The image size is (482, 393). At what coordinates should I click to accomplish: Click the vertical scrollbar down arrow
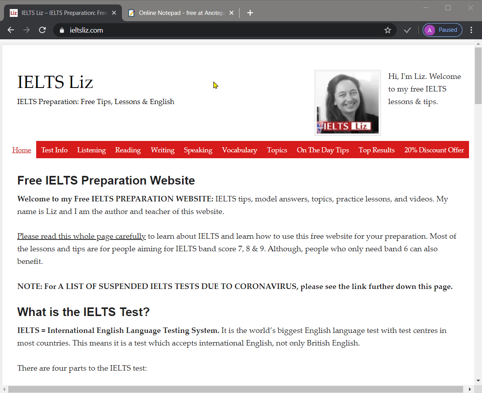(478, 380)
